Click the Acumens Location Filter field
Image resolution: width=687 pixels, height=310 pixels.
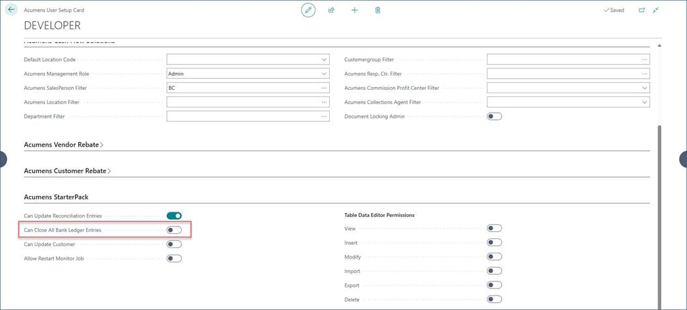[248, 102]
